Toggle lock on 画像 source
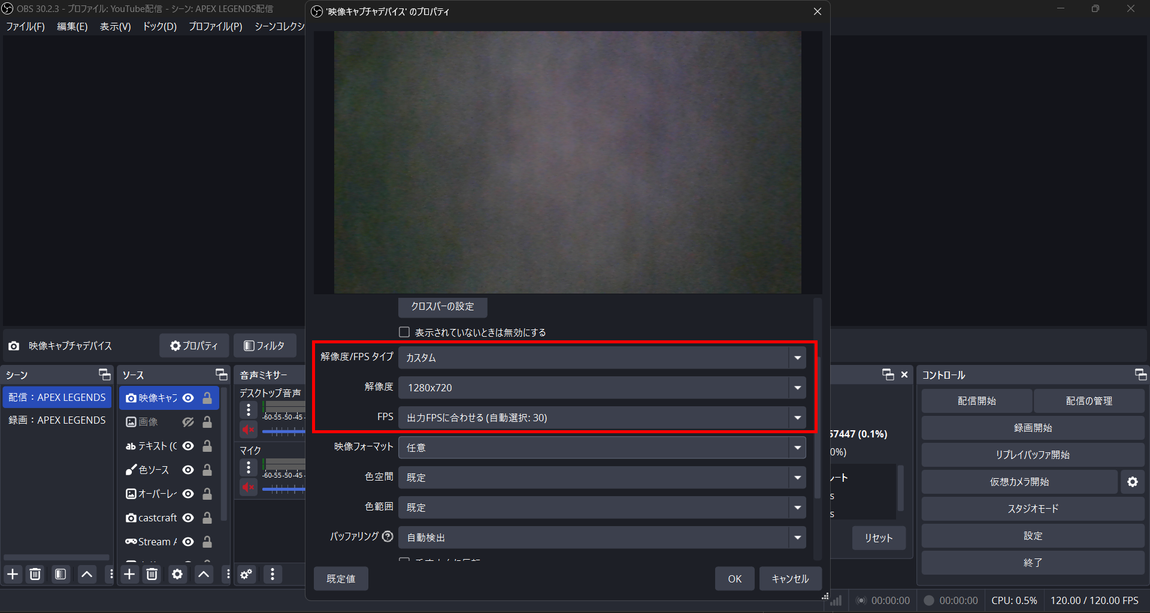 click(x=207, y=422)
